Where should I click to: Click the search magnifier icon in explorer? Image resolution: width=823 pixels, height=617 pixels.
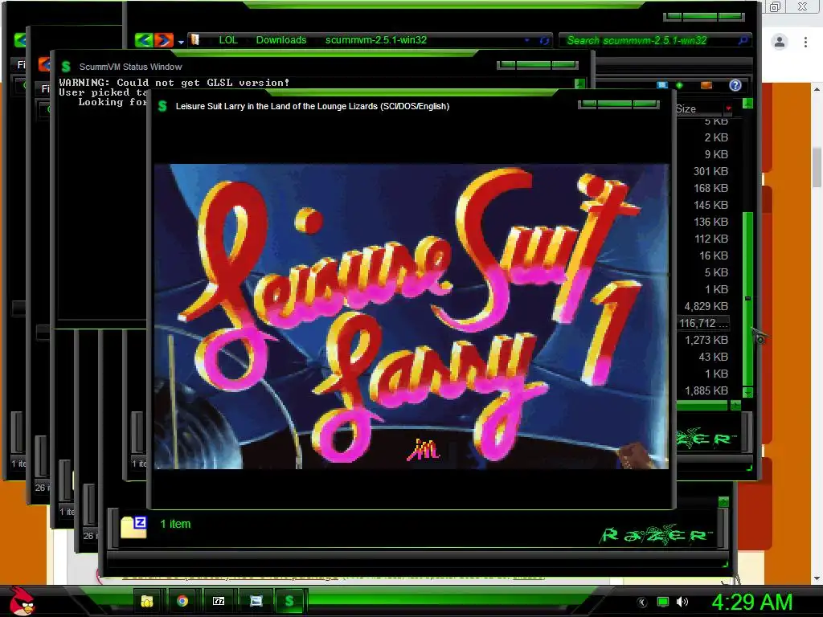click(x=743, y=40)
